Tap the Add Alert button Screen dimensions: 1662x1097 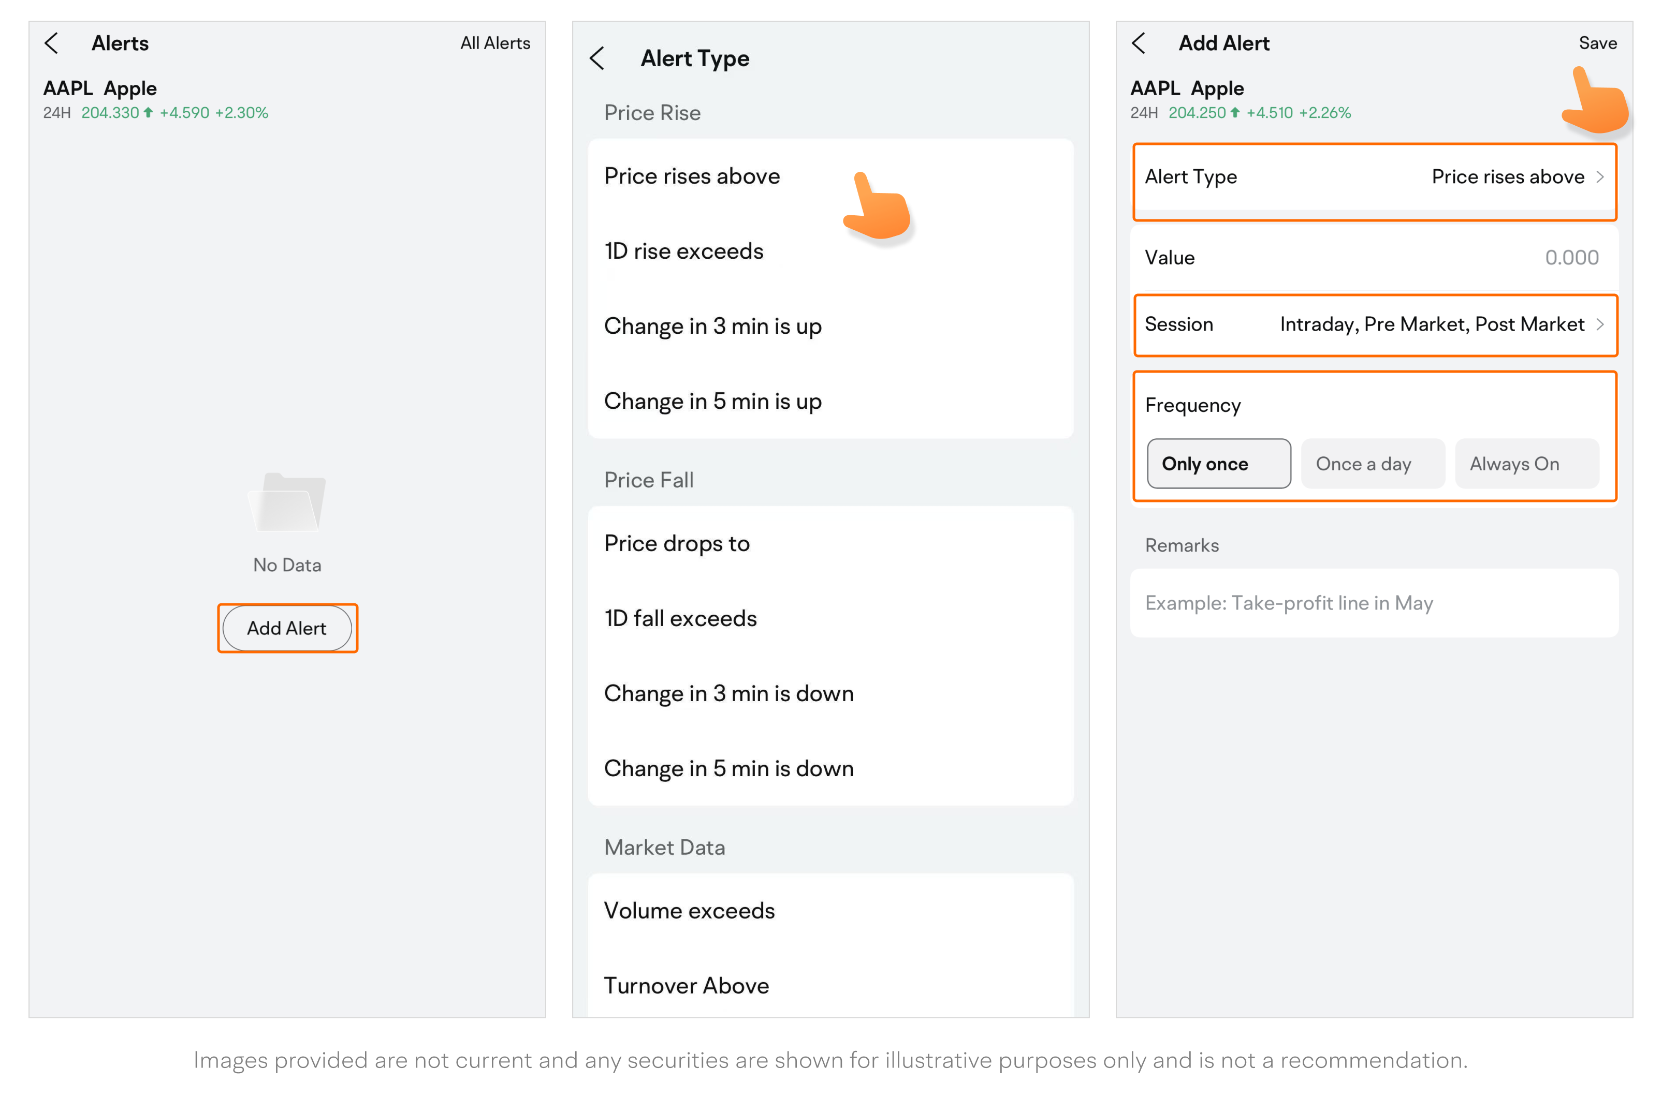287,628
